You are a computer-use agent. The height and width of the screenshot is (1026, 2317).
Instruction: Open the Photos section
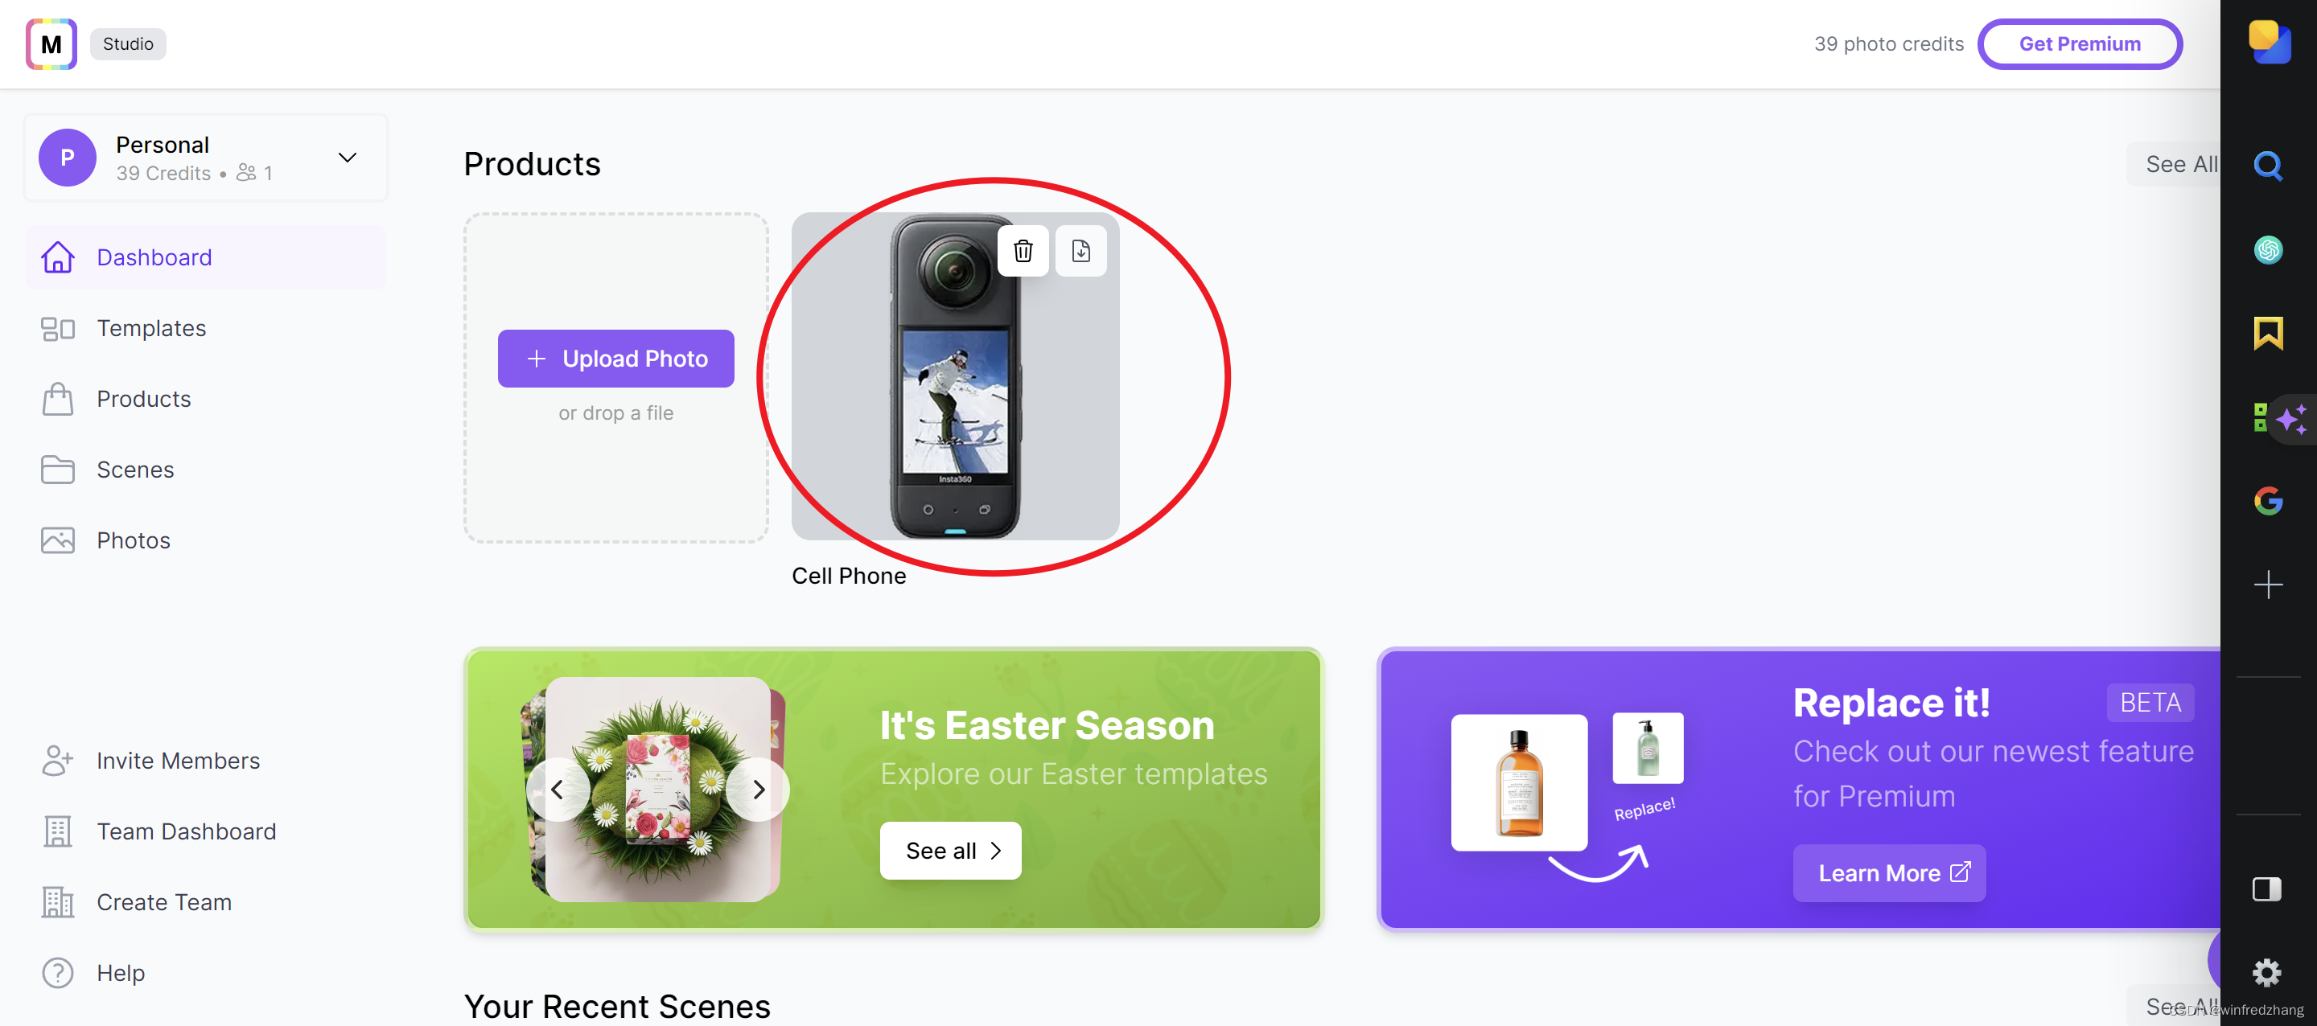pos(131,540)
